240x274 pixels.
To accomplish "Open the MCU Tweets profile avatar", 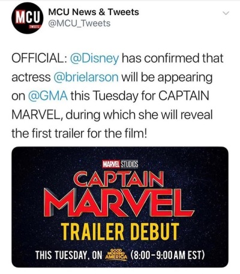I will pos(28,18).
